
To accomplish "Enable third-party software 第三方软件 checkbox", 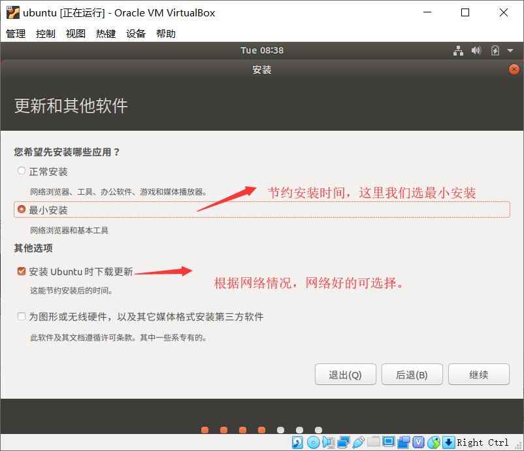I will [22, 316].
